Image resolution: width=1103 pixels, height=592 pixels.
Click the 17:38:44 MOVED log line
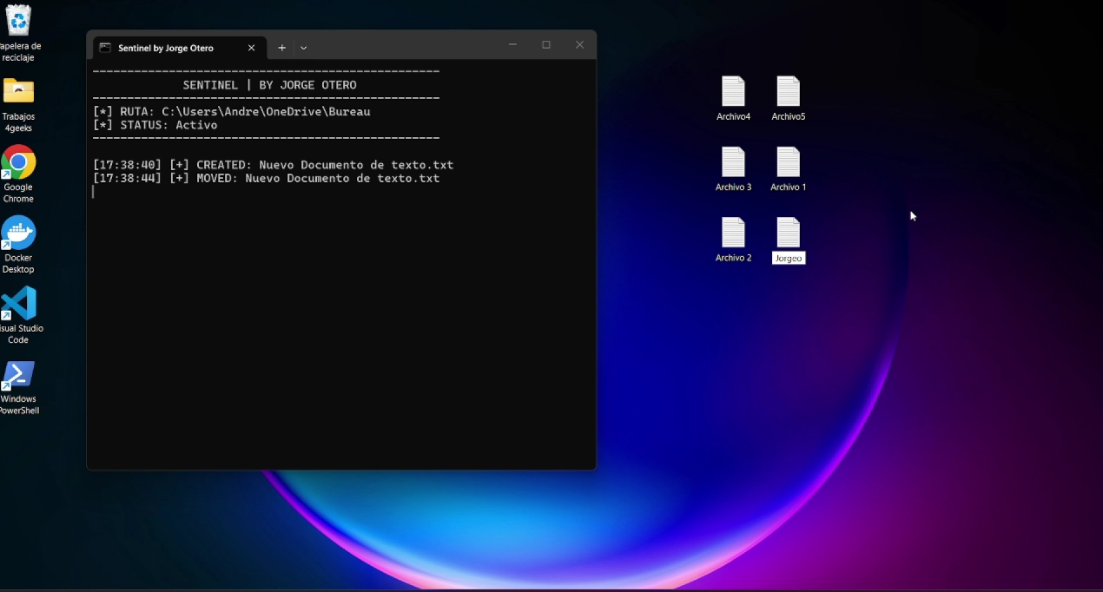pyautogui.click(x=267, y=178)
